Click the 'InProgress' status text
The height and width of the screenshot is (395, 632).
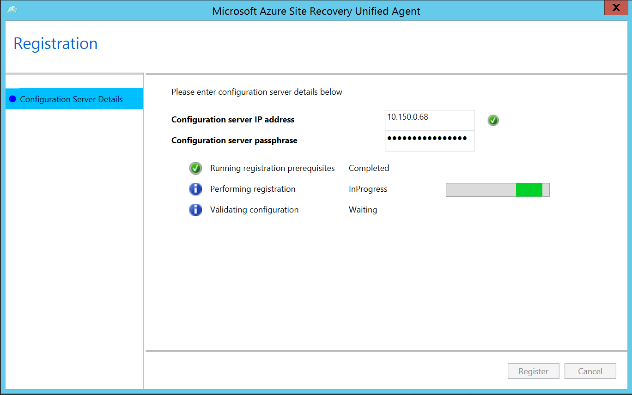pyautogui.click(x=368, y=189)
